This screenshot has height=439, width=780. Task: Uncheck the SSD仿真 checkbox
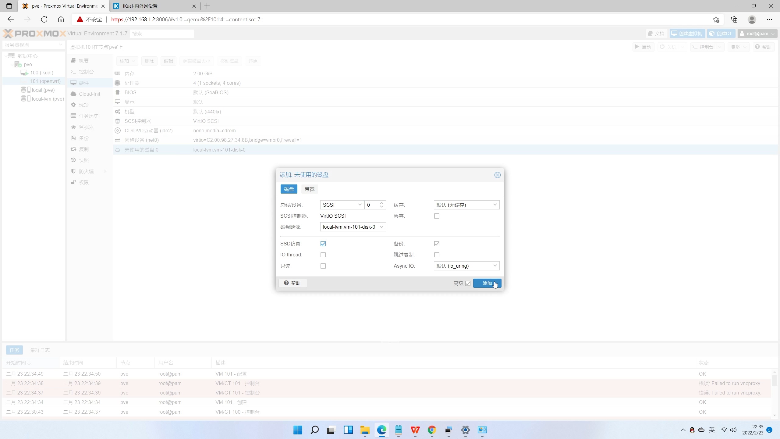coord(323,244)
